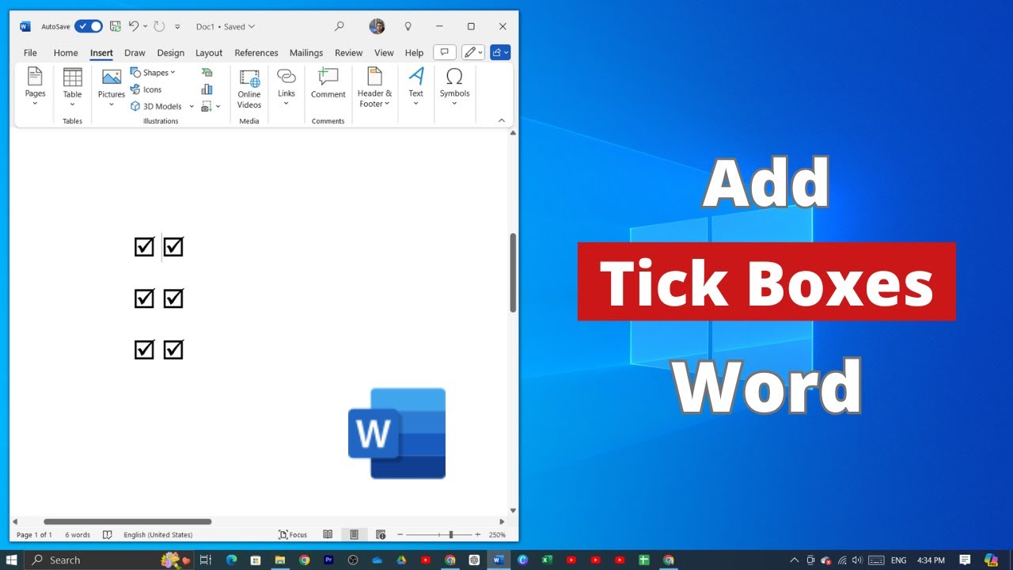Switch to Print Layout view

pos(354,534)
